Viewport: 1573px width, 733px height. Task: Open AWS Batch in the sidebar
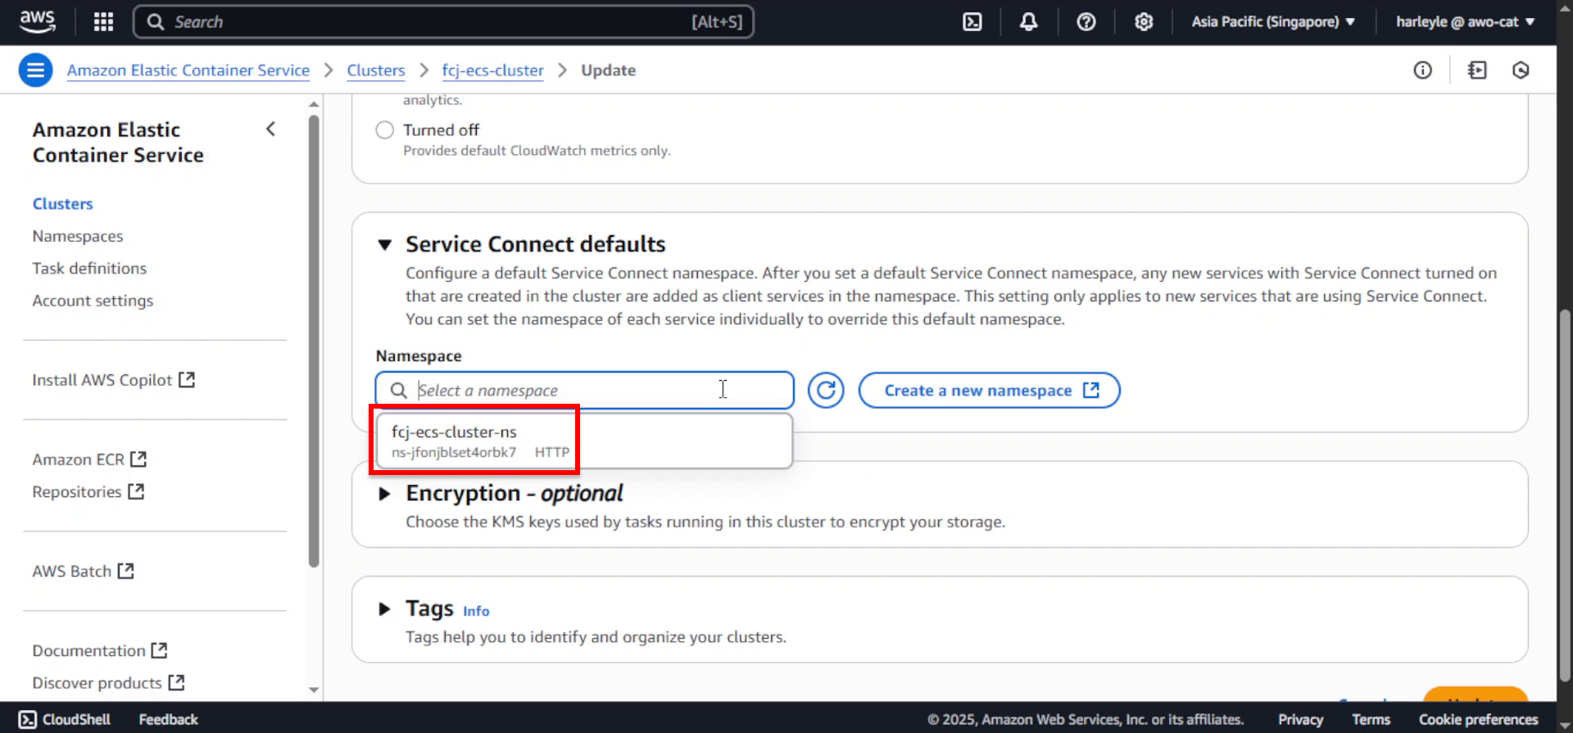[72, 571]
